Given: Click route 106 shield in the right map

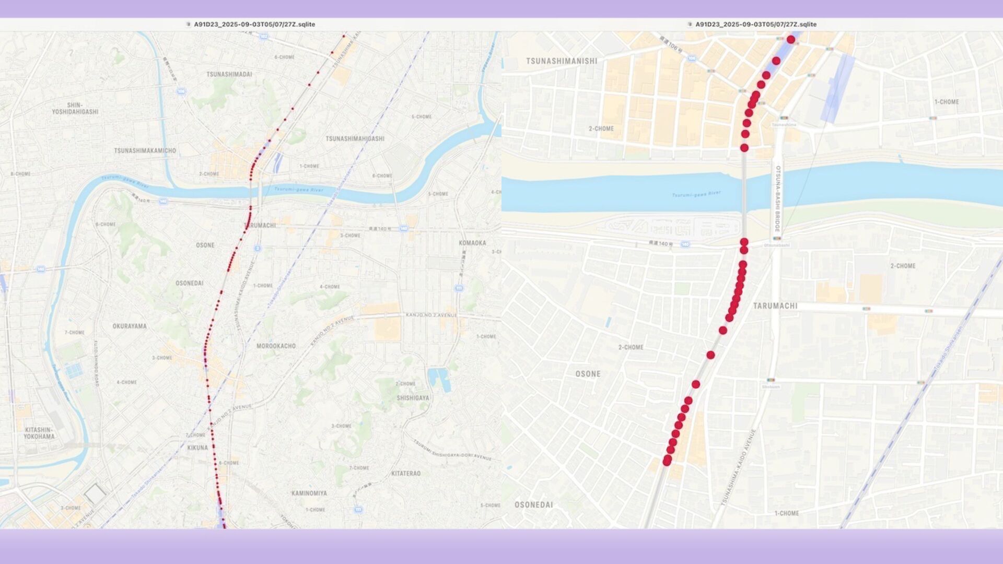Looking at the screenshot, I should [692, 58].
